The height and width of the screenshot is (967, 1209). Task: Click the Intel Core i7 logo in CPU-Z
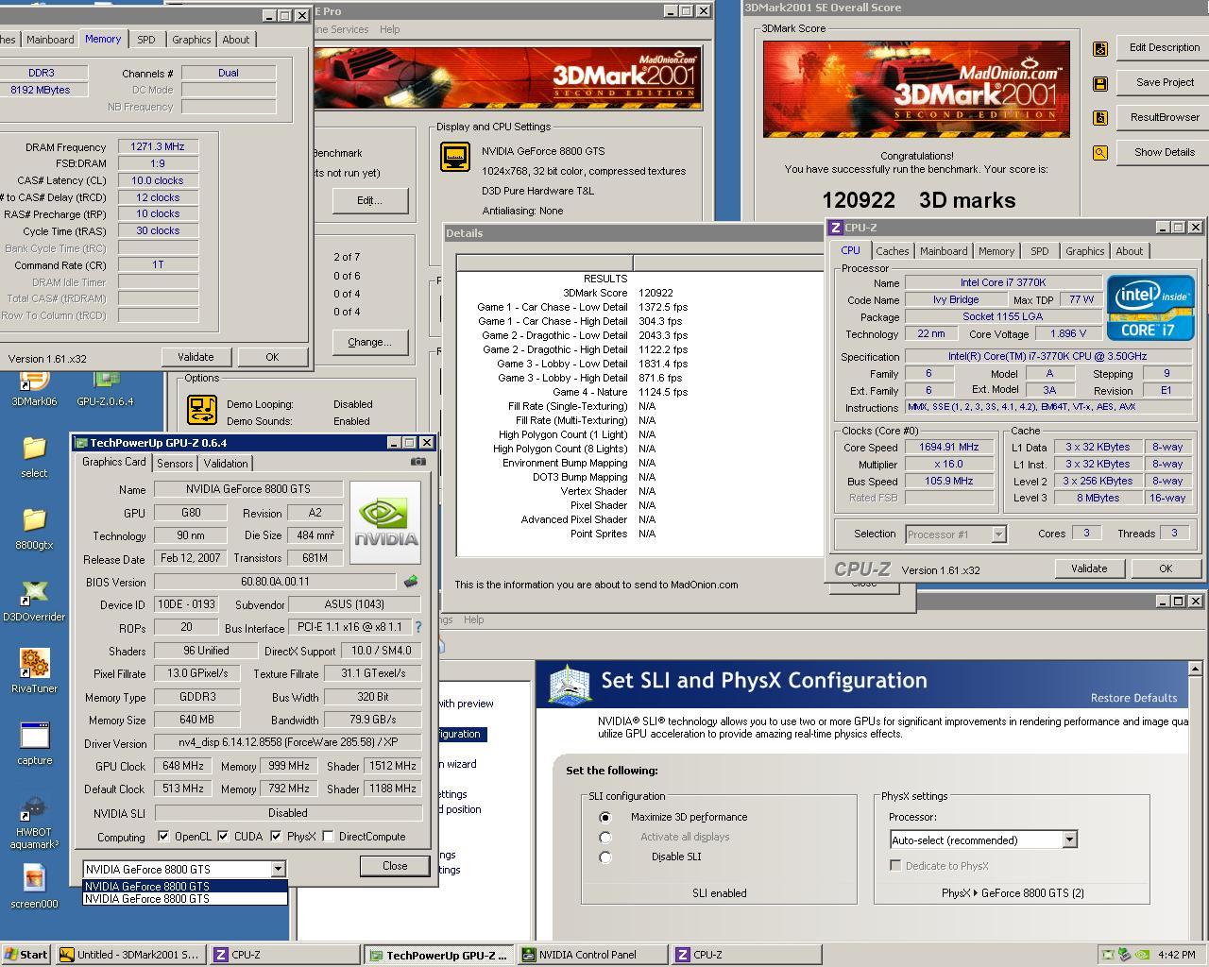point(1150,308)
